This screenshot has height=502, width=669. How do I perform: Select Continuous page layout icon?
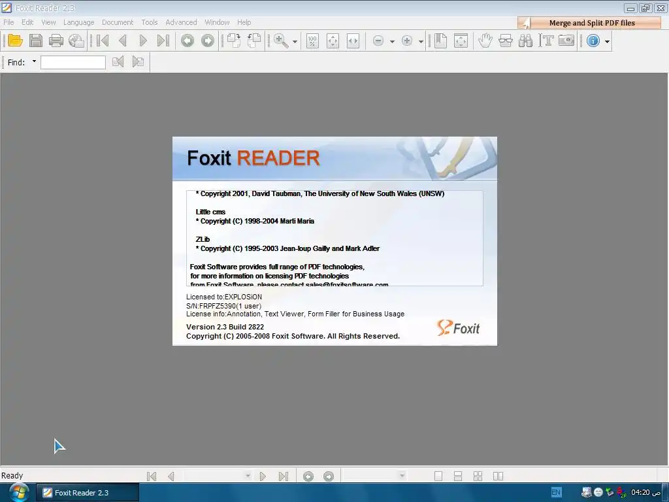(458, 476)
